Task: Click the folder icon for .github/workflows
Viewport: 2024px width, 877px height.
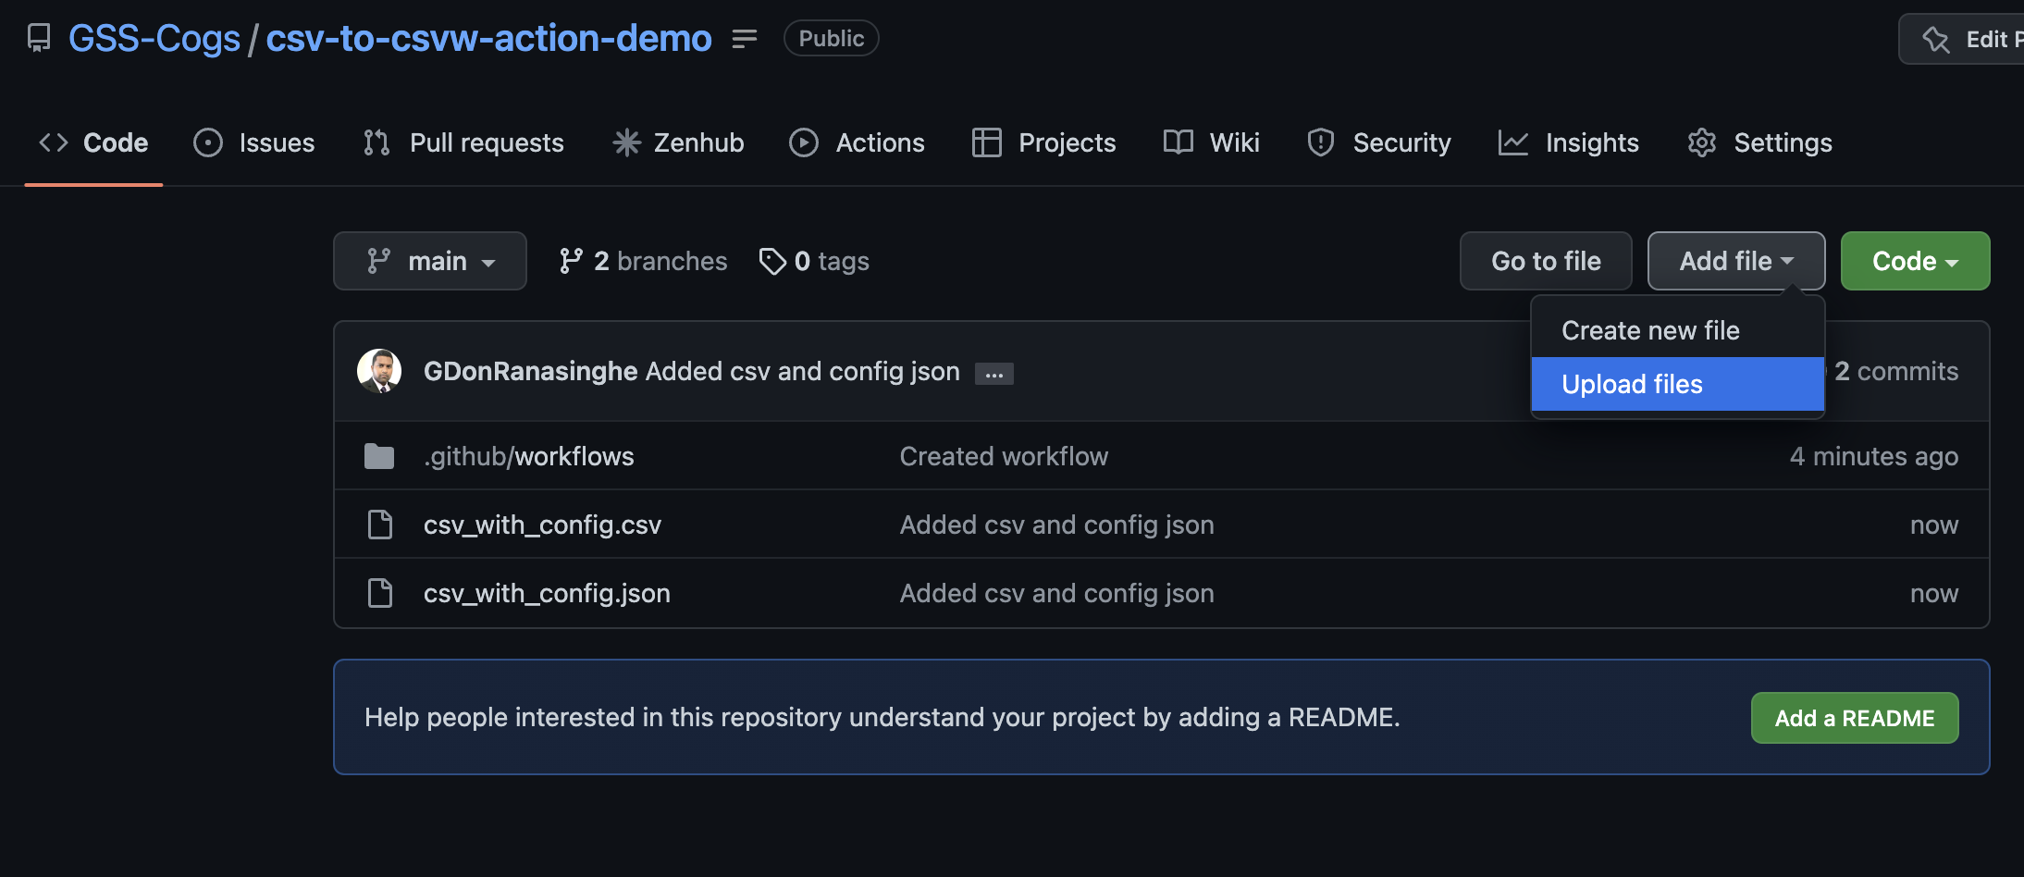Action: [x=379, y=456]
